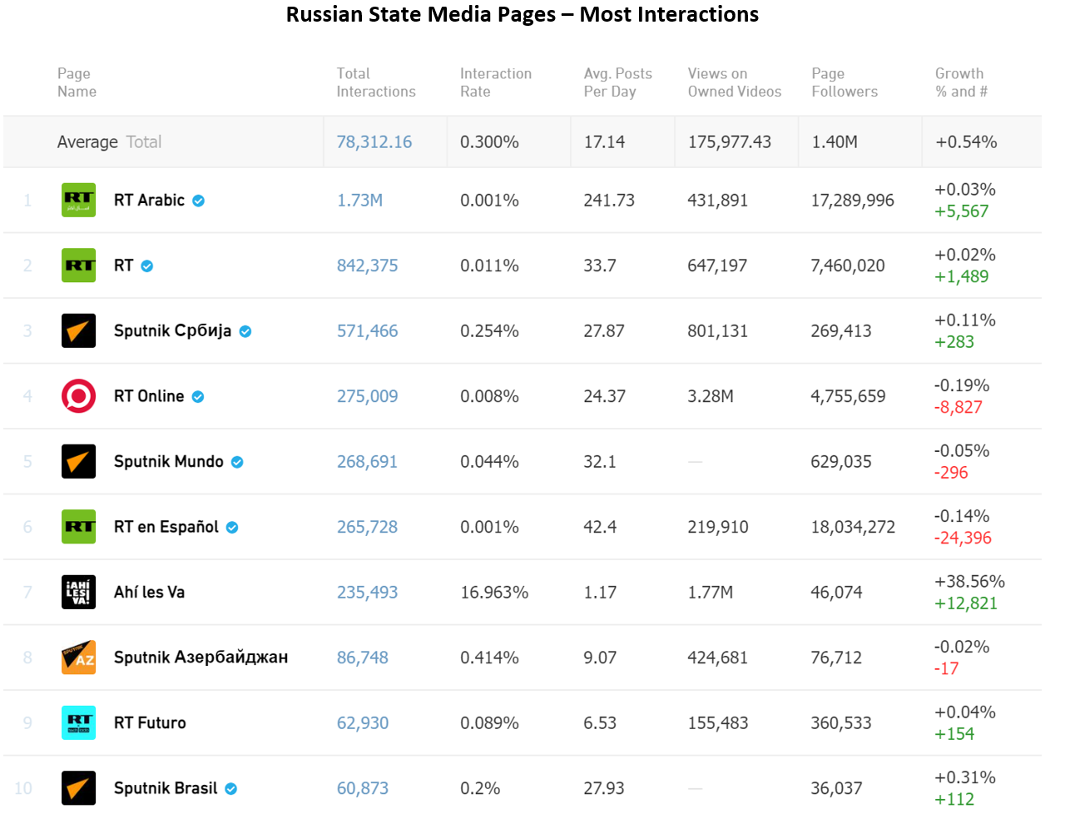Click the verified badge beside RT Arabic
The image size is (1065, 814).
click(199, 201)
